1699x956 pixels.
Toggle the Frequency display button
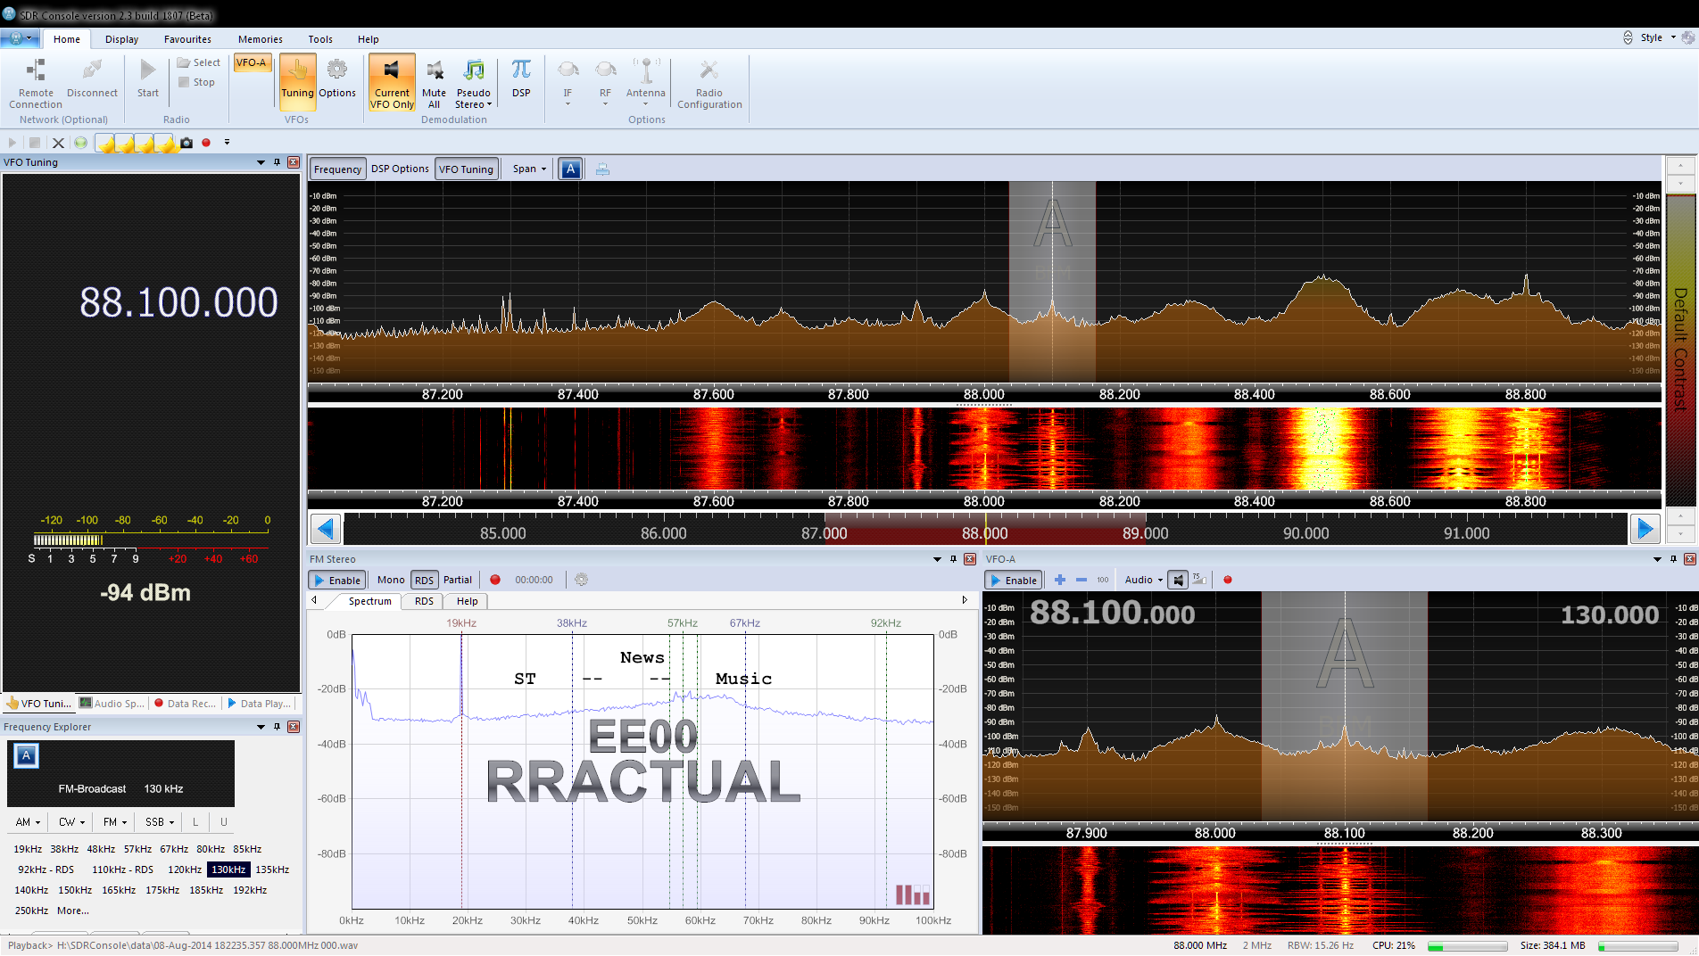pos(338,169)
